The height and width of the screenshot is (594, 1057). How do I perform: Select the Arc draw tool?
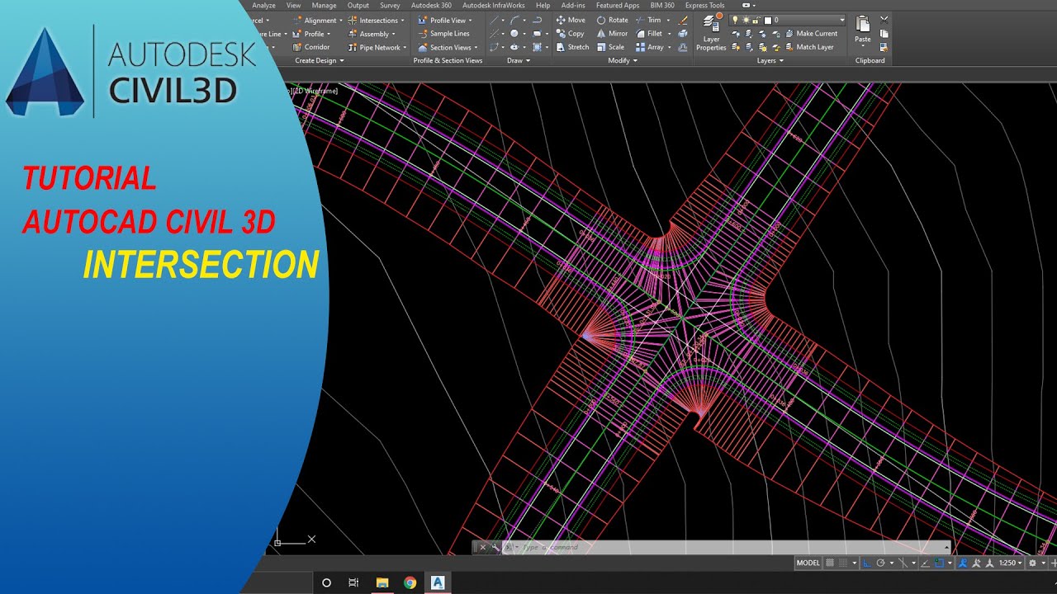[514, 21]
